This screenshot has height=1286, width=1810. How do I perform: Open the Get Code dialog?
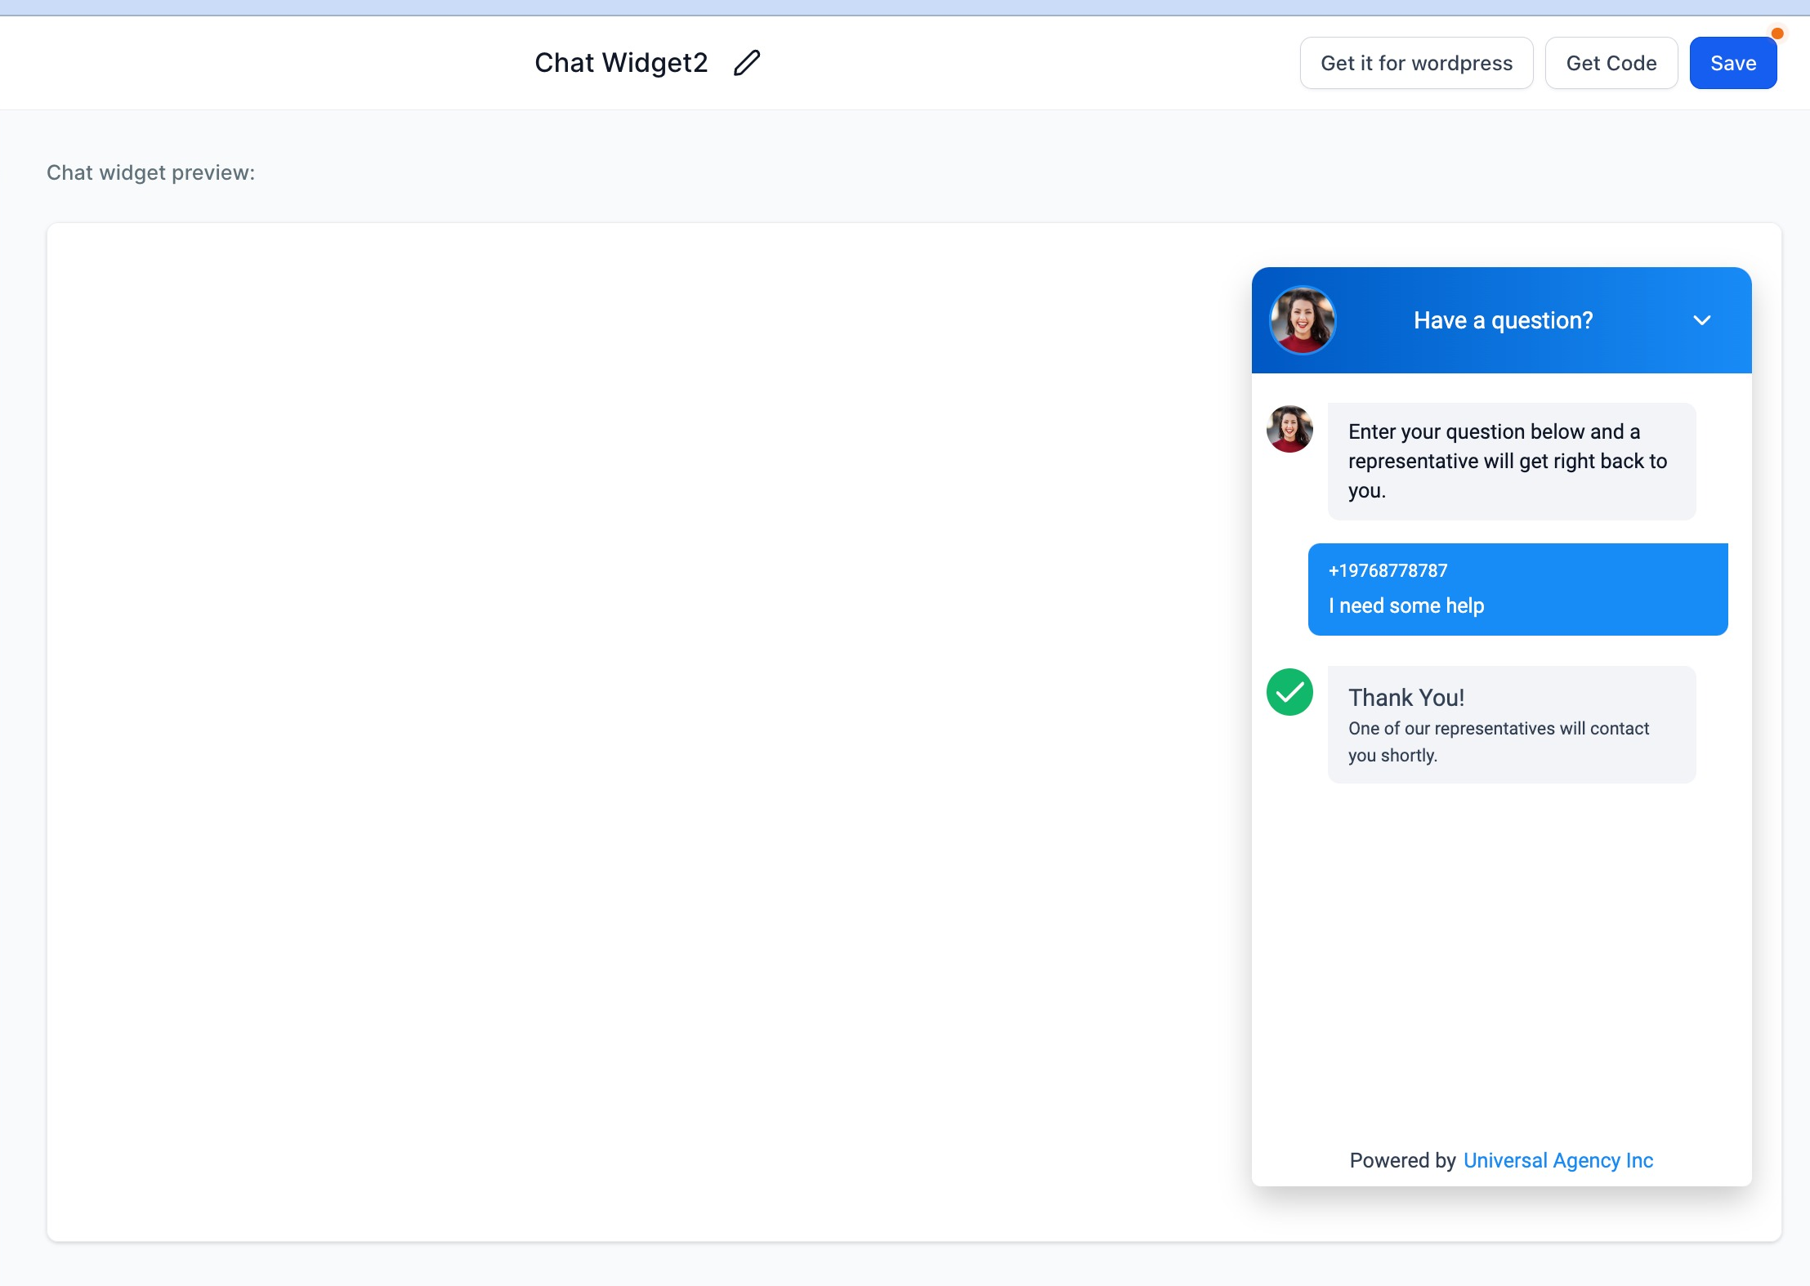click(x=1611, y=63)
